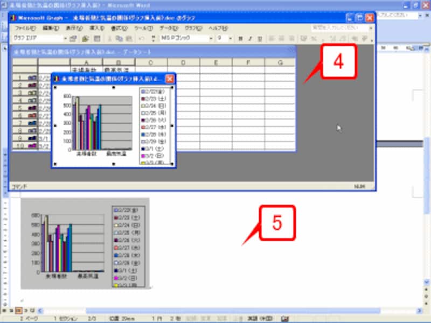Open the 挿入 menu
Screen dimensions: 431x323
coord(97,29)
